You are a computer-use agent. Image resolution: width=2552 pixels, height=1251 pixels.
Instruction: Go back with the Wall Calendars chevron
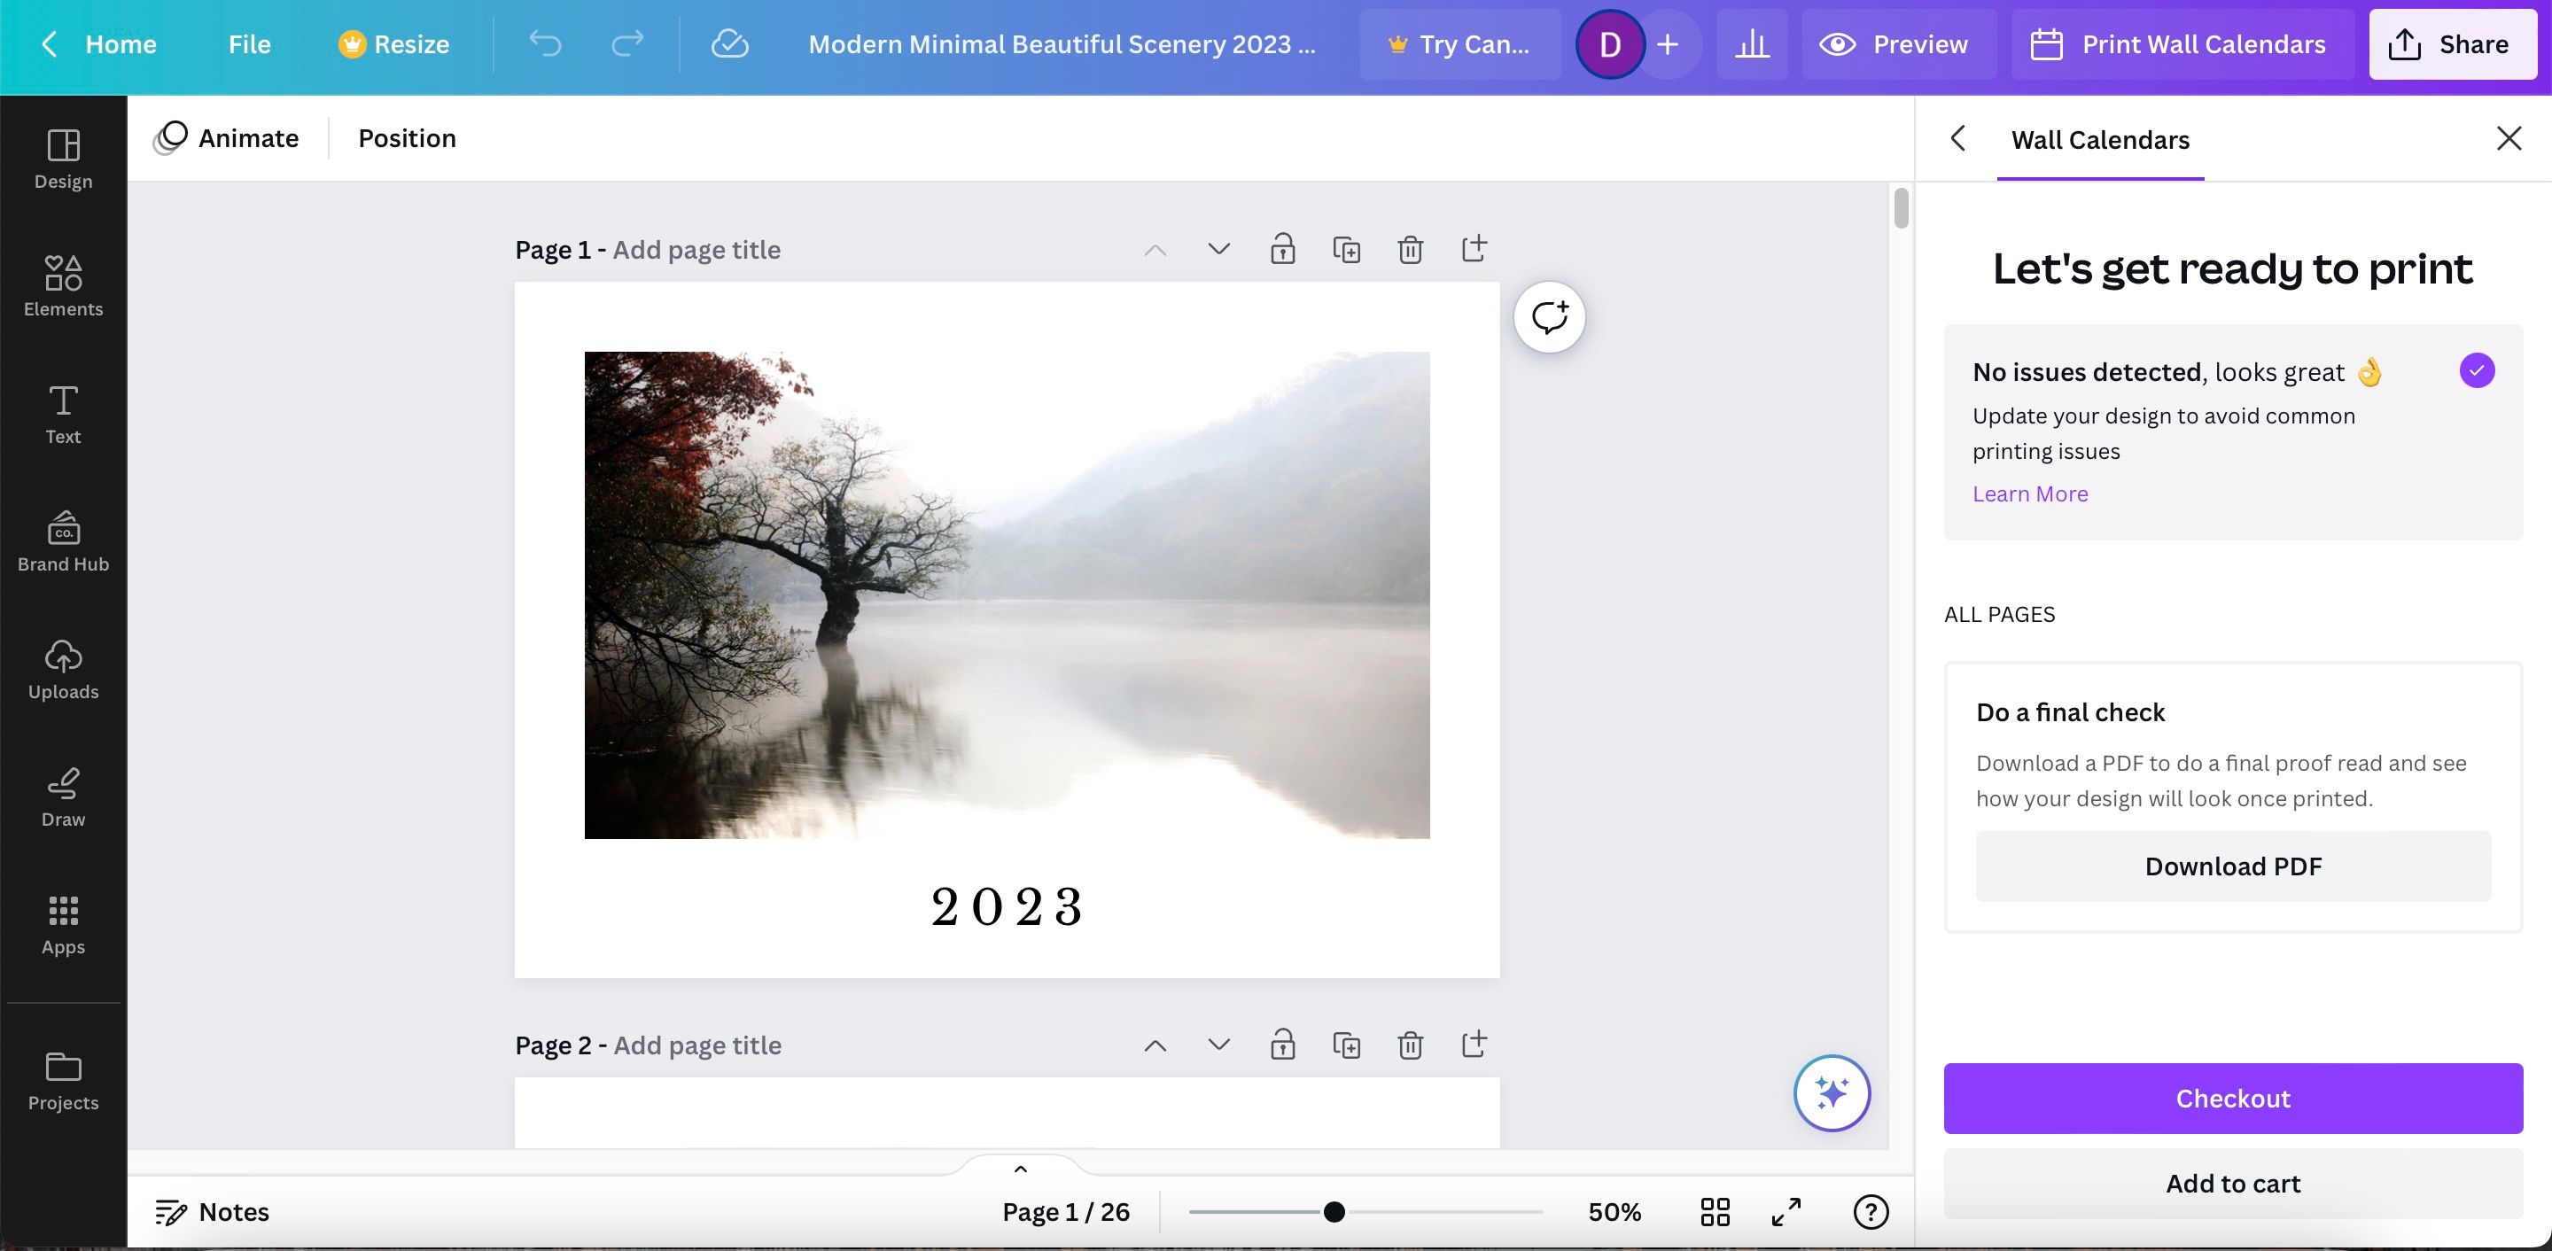tap(1958, 139)
